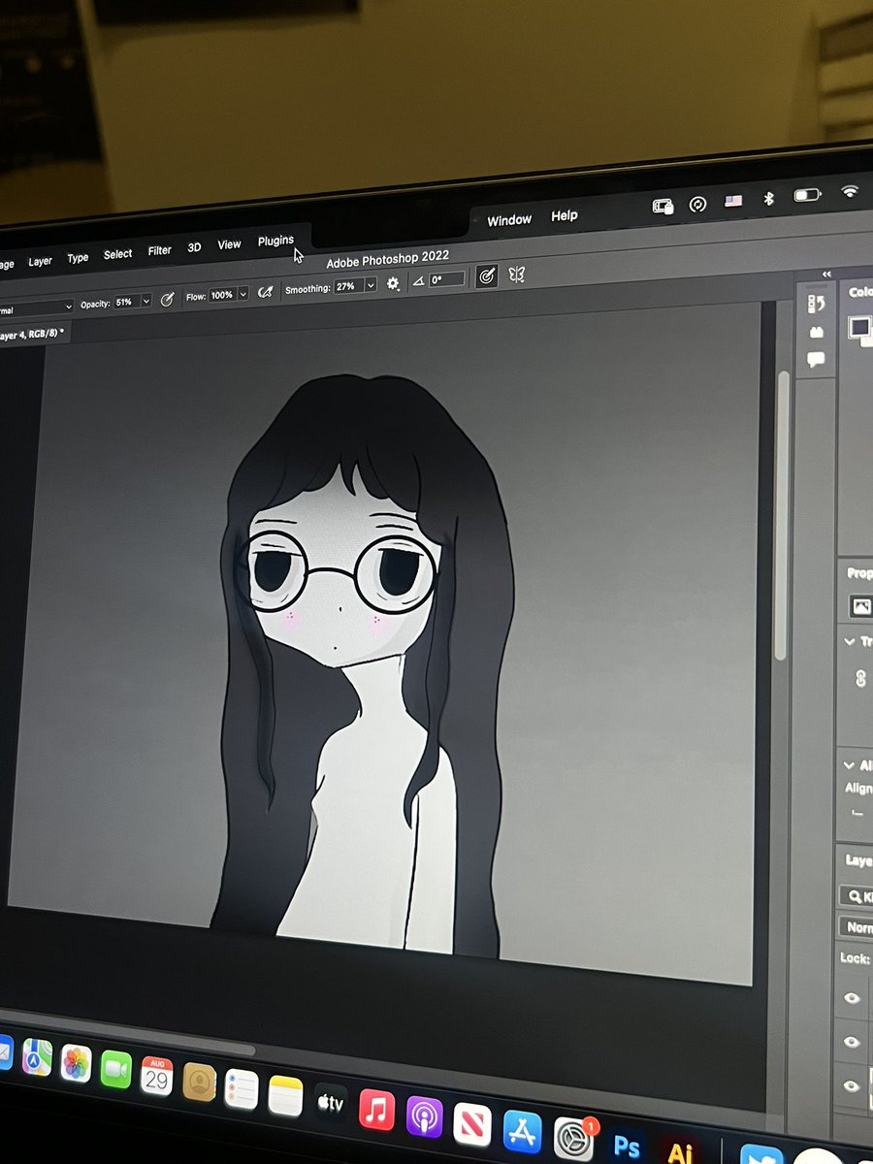Toggle pressure for opacity icon beside Opacity
This screenshot has width=873, height=1164.
tap(167, 299)
